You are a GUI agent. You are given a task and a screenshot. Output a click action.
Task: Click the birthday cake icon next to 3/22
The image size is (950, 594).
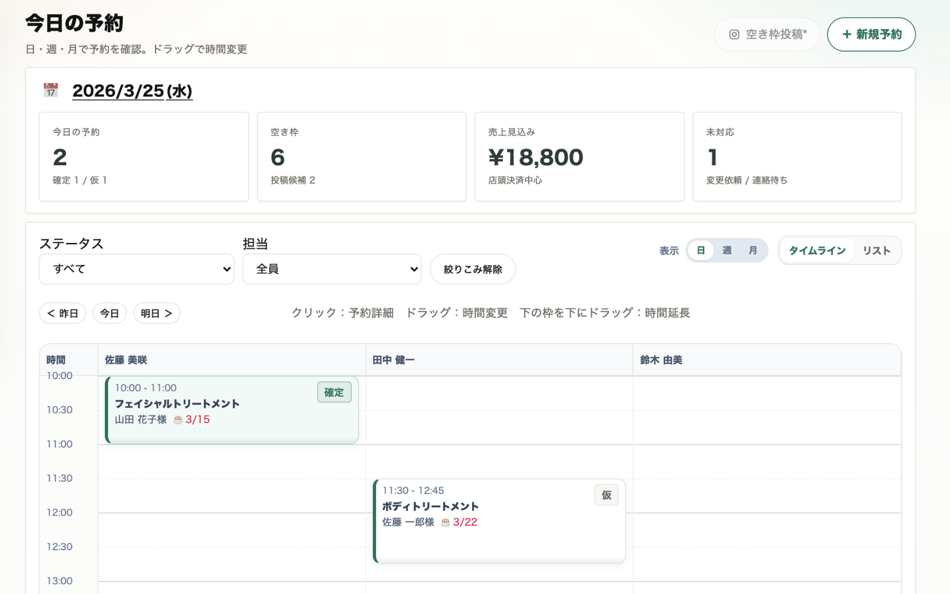[x=445, y=522]
